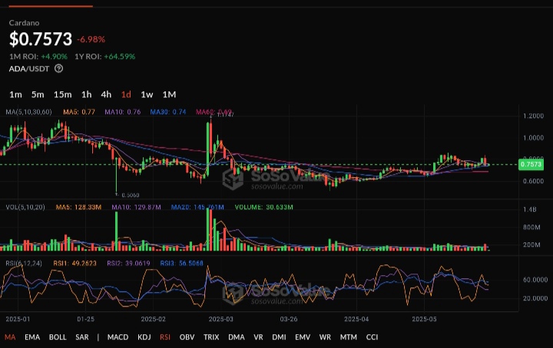The height and width of the screenshot is (348, 553).
Task: Click the MA10: 0.76 legend value
Action: (x=122, y=112)
